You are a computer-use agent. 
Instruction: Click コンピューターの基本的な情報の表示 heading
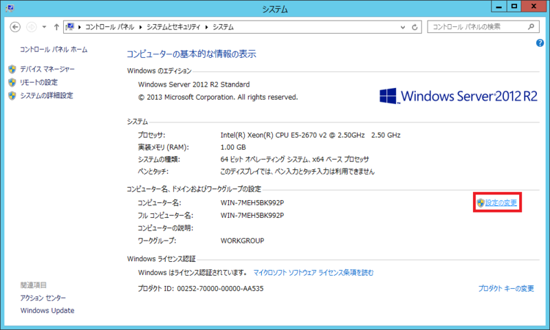coord(192,54)
